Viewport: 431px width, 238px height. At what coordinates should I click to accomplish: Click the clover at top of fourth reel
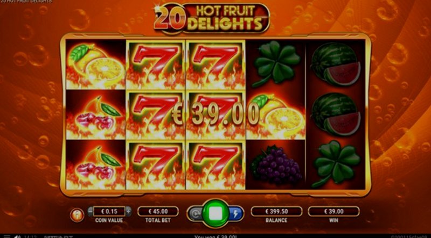pos(275,64)
